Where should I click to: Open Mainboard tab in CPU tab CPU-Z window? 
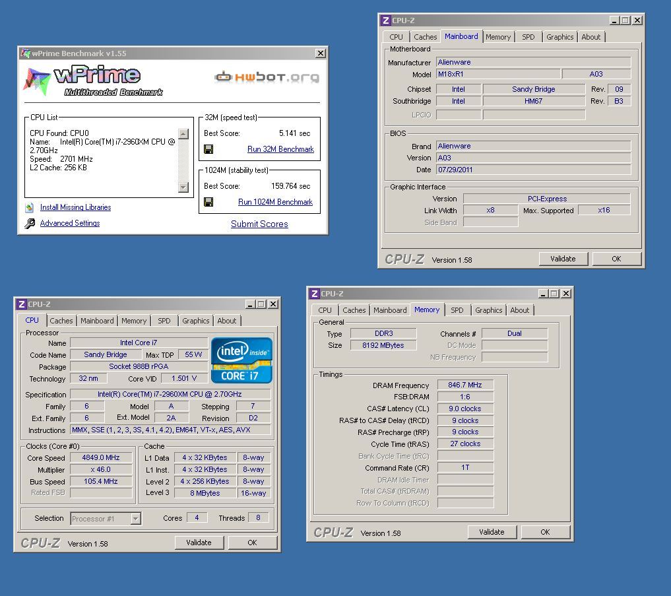tap(97, 321)
